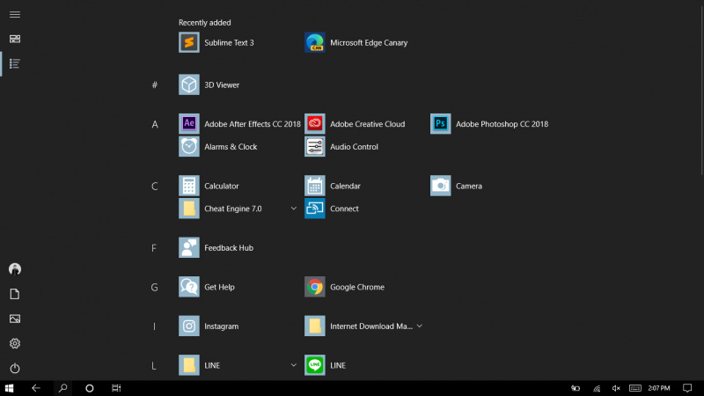Open Audio Control app icon
Screen dimensions: 704x396
[315, 146]
